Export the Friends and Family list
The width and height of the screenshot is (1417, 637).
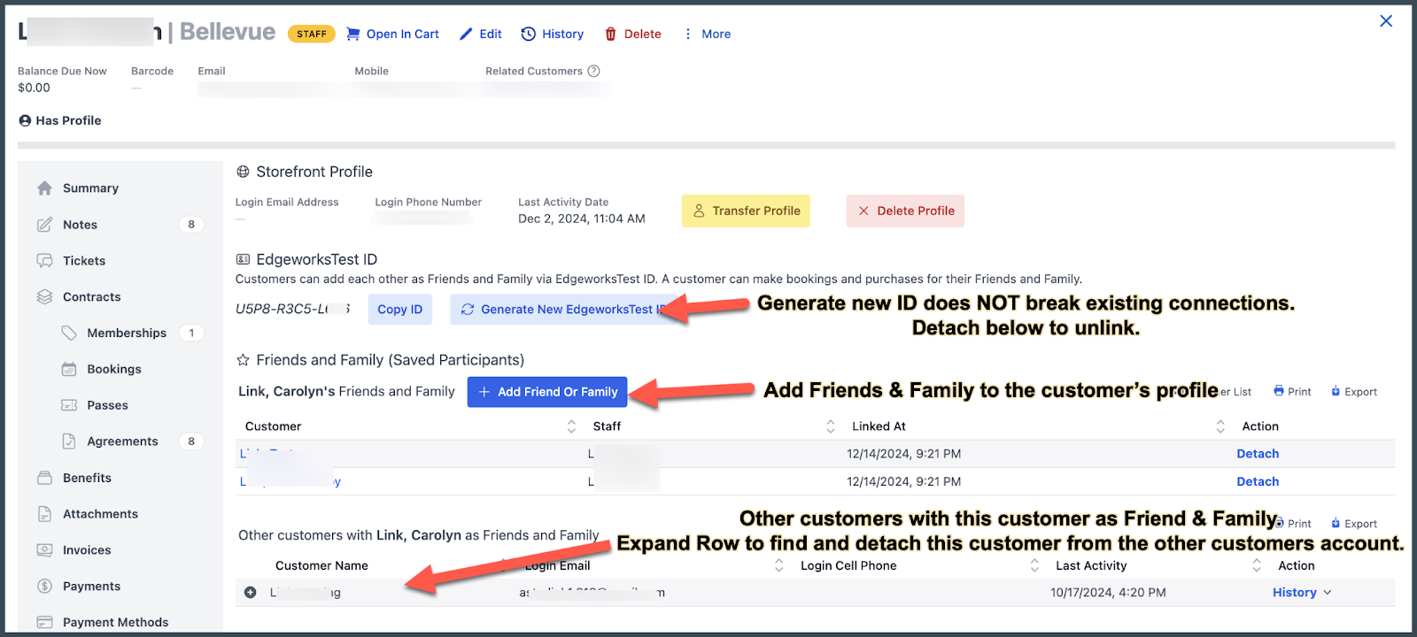[x=1354, y=392]
